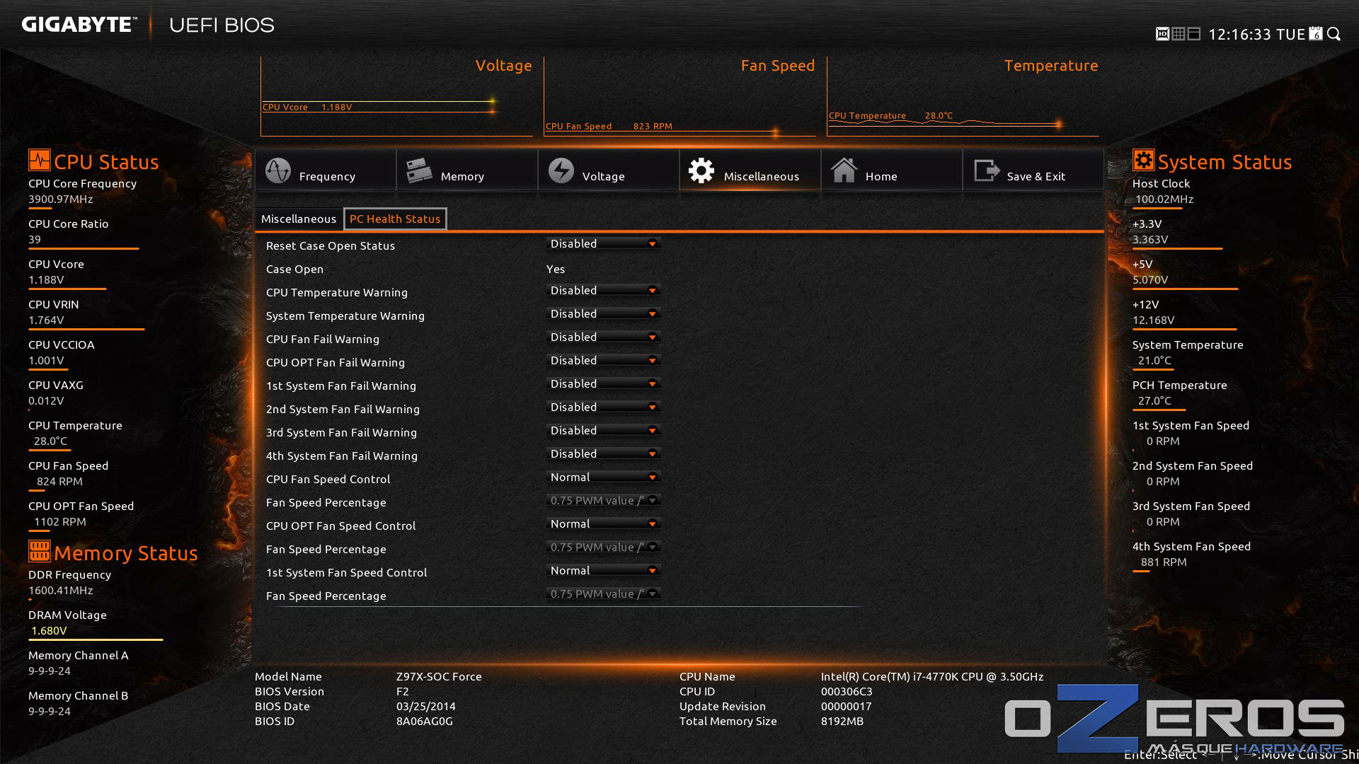Open CPU Temperature Warning dropdown
Viewport: 1359px width, 764px height.
click(x=604, y=290)
